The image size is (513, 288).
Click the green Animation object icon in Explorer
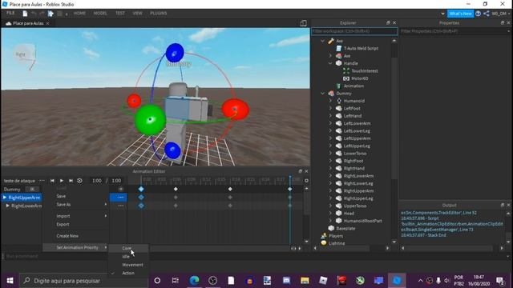(x=338, y=86)
